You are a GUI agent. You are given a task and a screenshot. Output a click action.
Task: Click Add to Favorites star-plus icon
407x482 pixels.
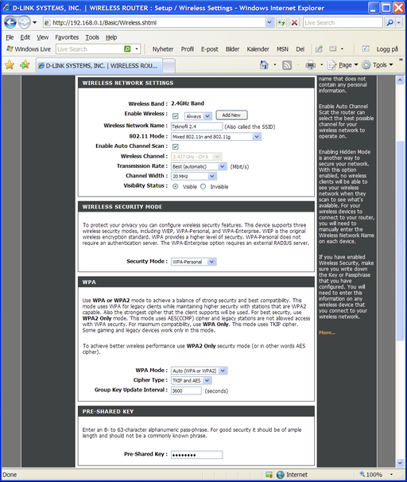(25, 65)
